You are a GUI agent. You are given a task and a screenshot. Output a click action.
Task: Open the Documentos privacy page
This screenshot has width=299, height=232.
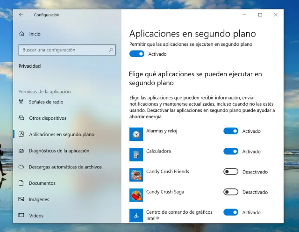tap(42, 183)
